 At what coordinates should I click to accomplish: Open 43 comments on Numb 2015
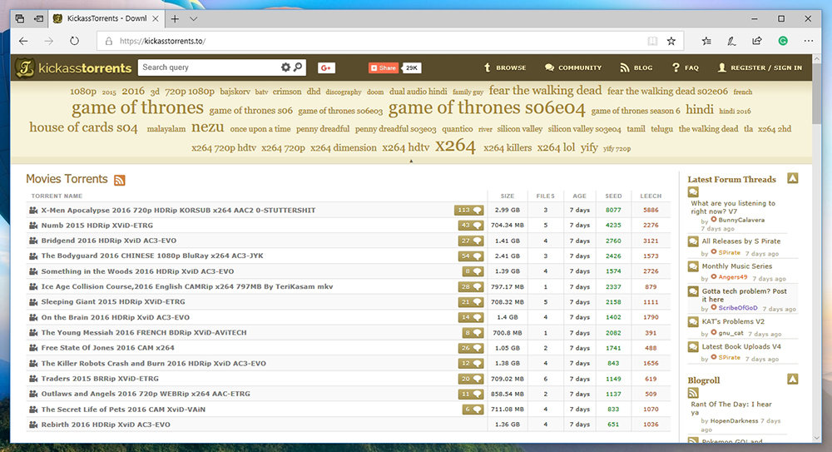(471, 226)
